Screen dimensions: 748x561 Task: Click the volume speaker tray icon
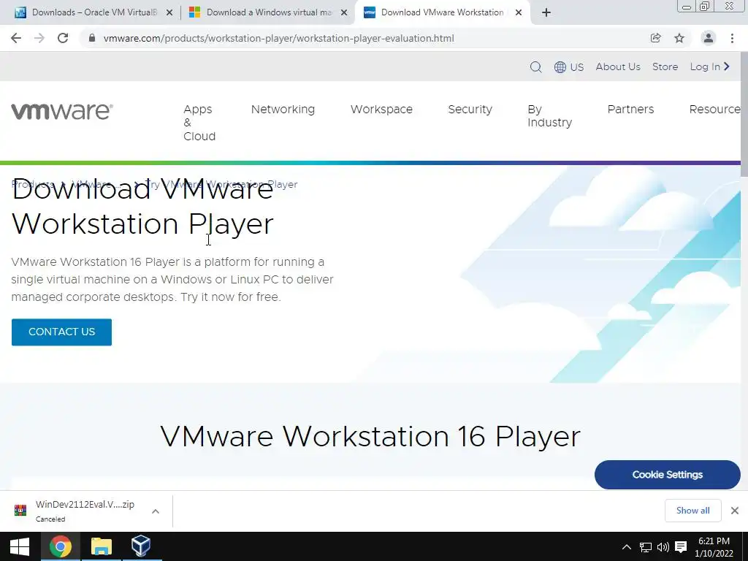663,547
